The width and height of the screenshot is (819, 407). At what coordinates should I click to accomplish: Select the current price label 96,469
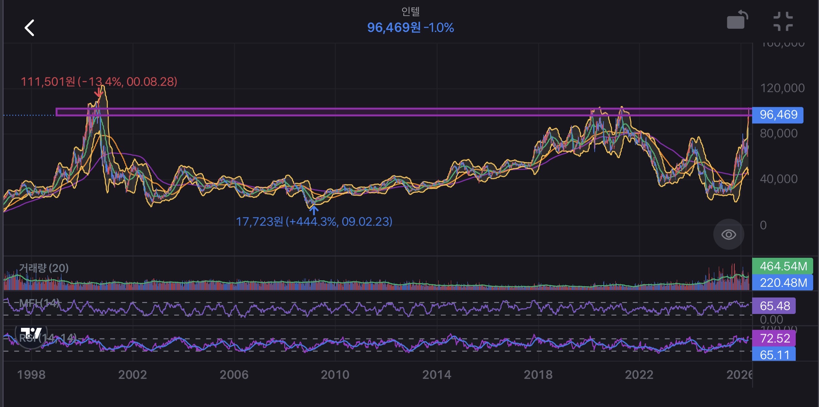[778, 115]
